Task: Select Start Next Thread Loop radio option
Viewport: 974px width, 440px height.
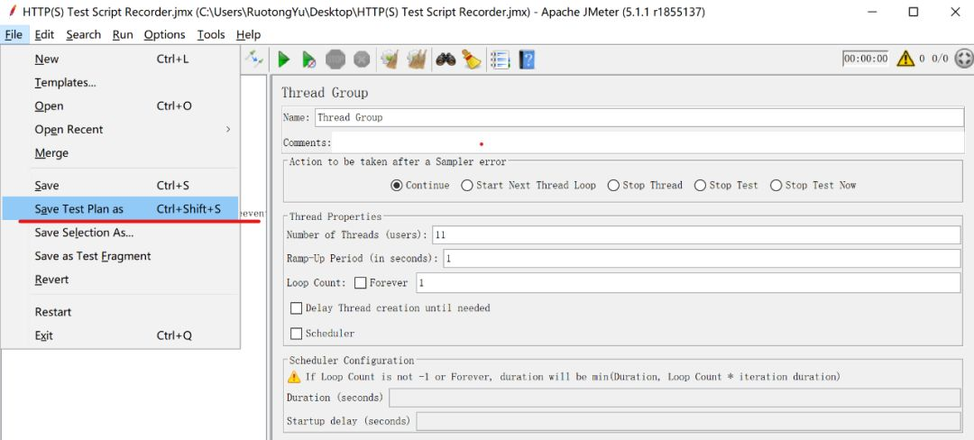Action: click(528, 185)
